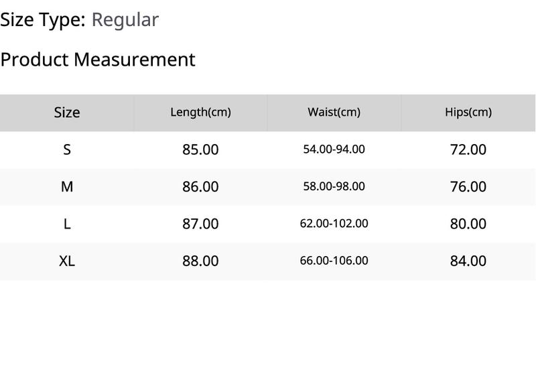
Task: Click the Hips(cm) column header
Action: [468, 112]
